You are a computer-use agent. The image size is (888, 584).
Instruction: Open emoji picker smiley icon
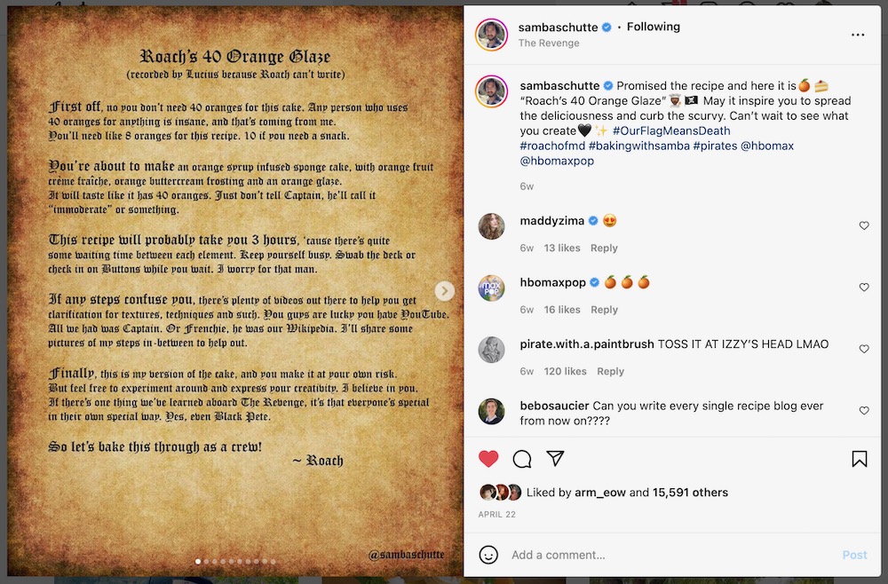pos(488,555)
